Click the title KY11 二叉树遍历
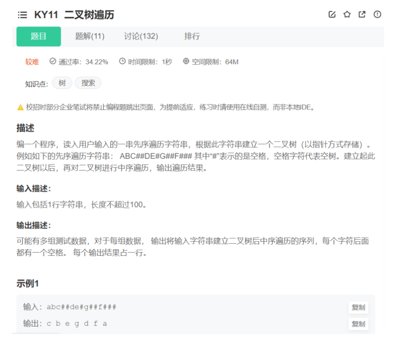393x341 pixels. pyautogui.click(x=74, y=15)
